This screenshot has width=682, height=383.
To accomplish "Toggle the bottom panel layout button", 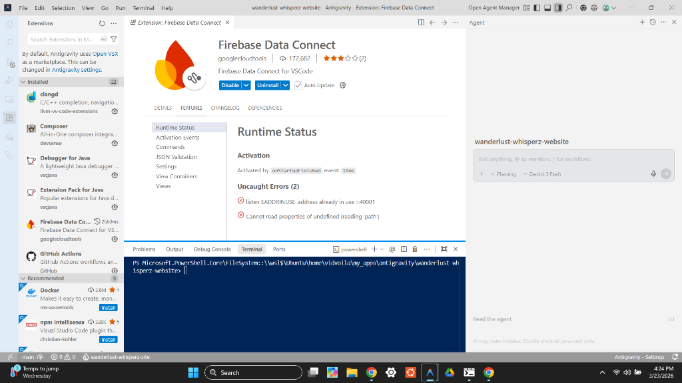I will pyautogui.click(x=547, y=8).
